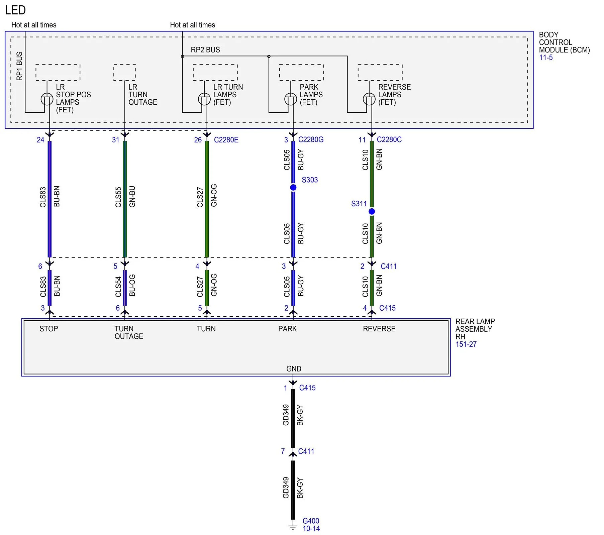Click the S303 splice dot
Screen dimensions: 604x535
pos(293,188)
